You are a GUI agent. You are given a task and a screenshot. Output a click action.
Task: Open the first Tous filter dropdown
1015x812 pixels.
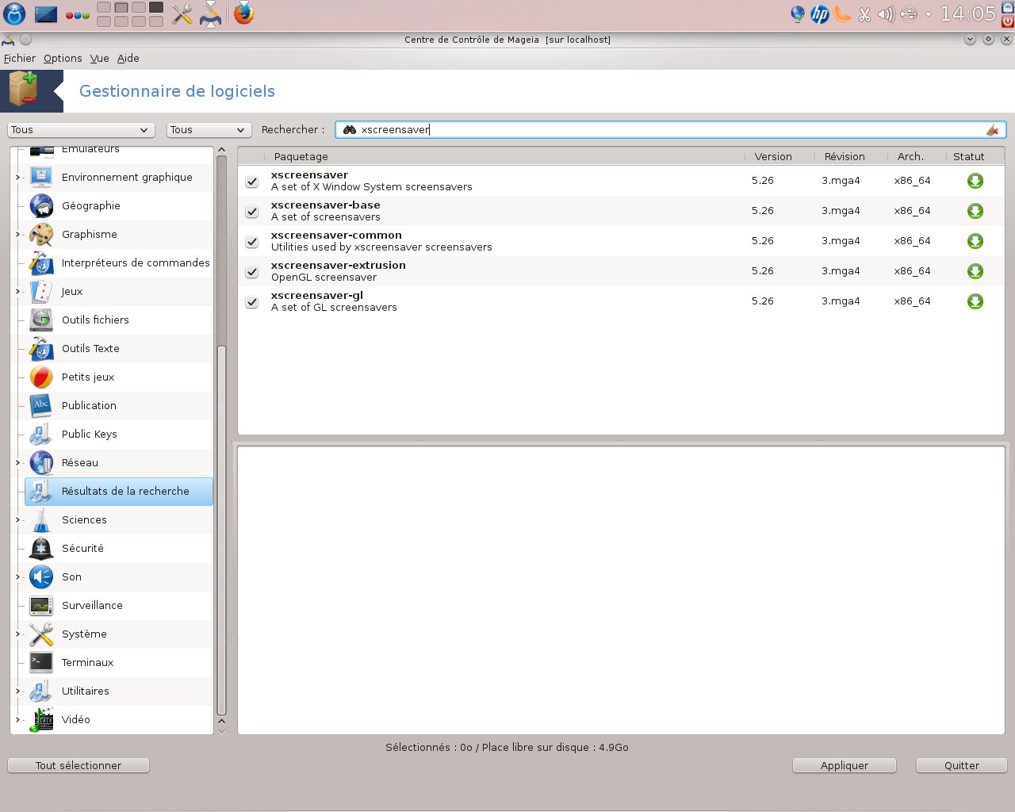click(x=81, y=130)
